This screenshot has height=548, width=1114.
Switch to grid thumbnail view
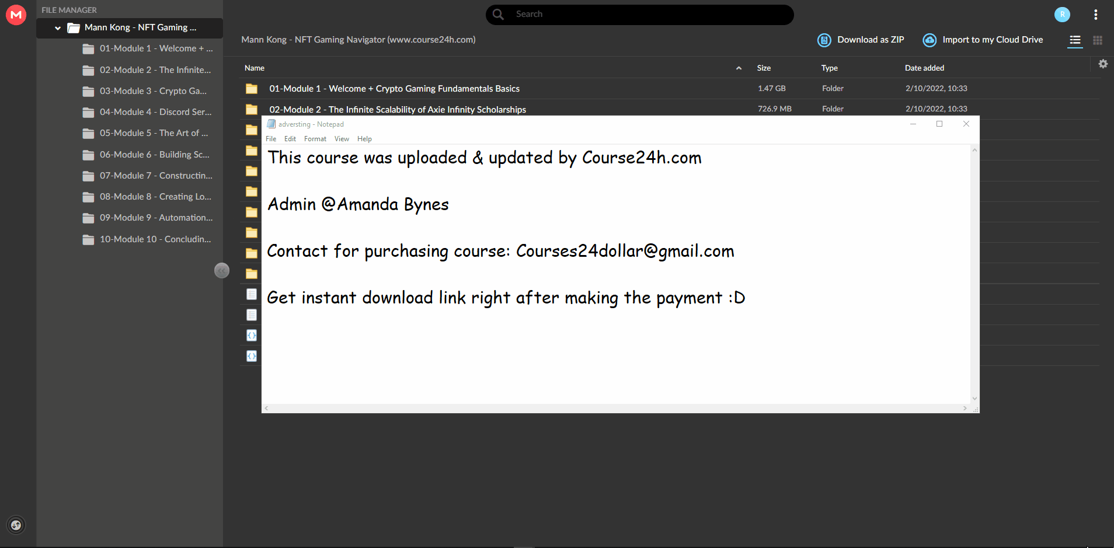click(x=1098, y=40)
